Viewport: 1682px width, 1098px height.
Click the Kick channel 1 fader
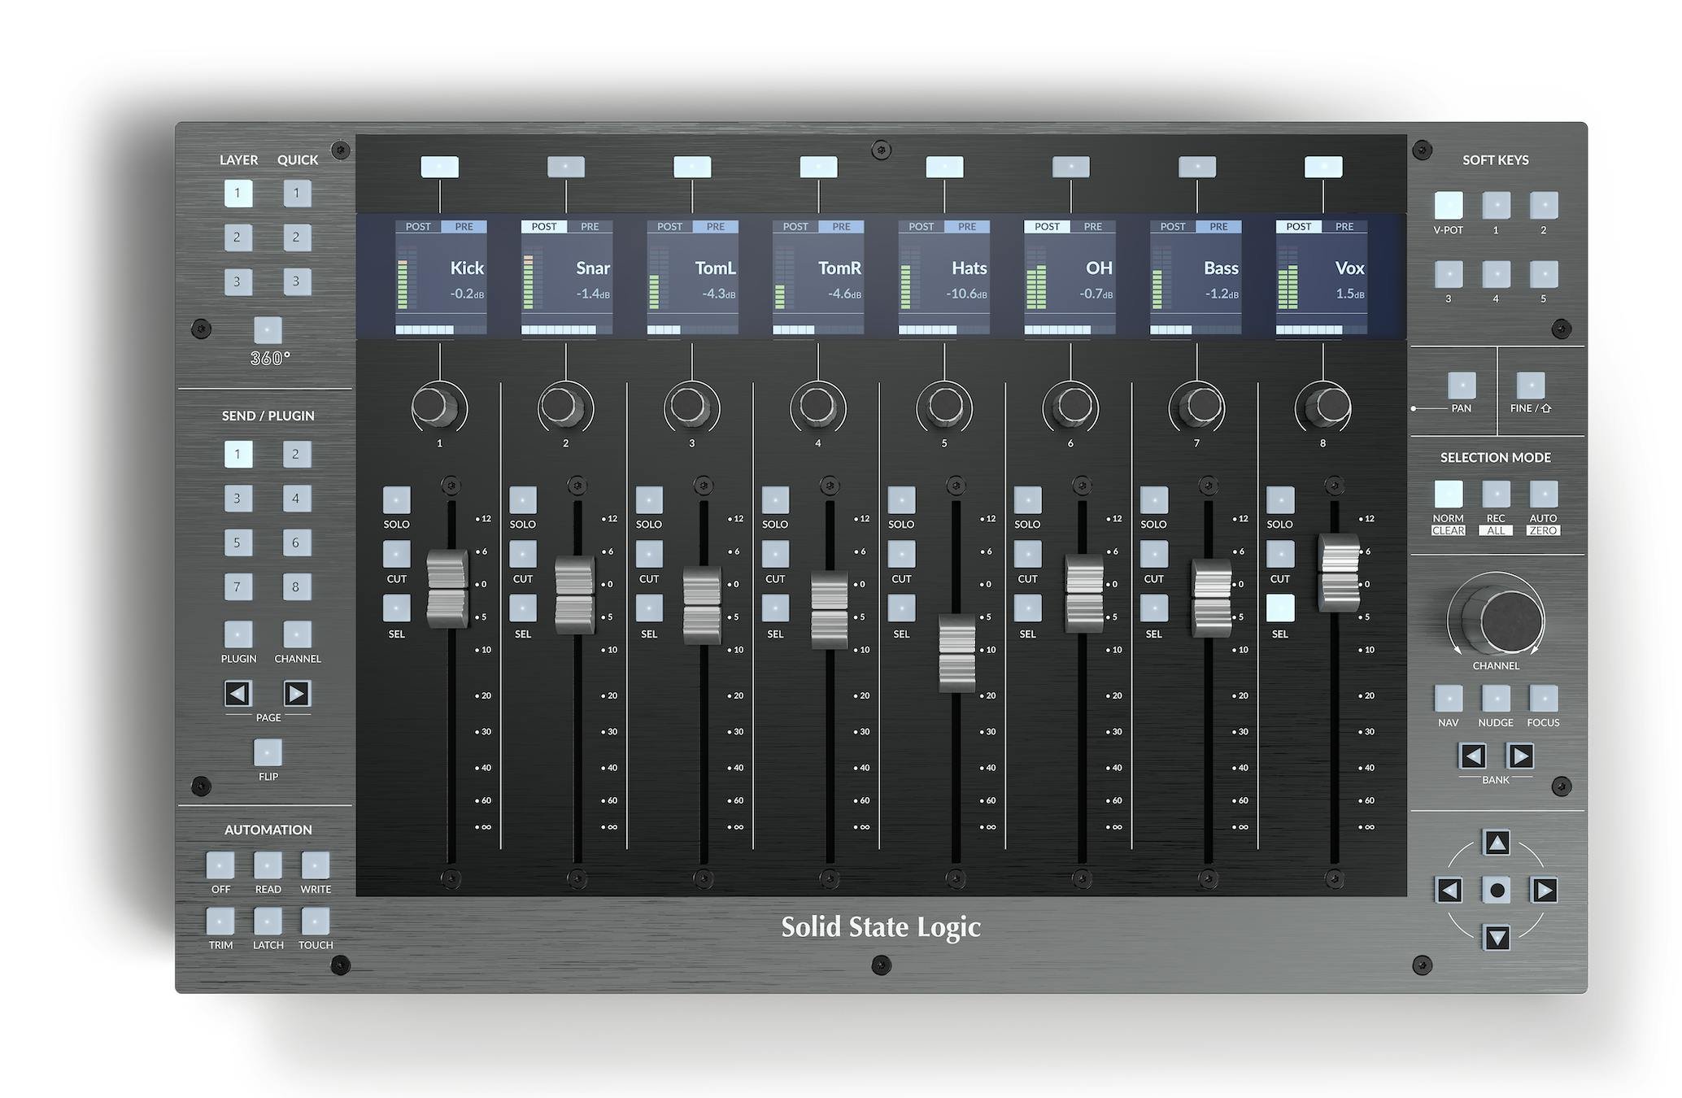pyautogui.click(x=447, y=589)
